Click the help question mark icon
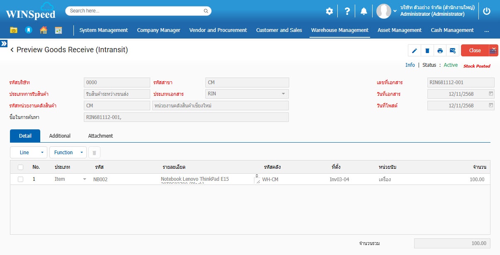500x255 pixels. [347, 11]
